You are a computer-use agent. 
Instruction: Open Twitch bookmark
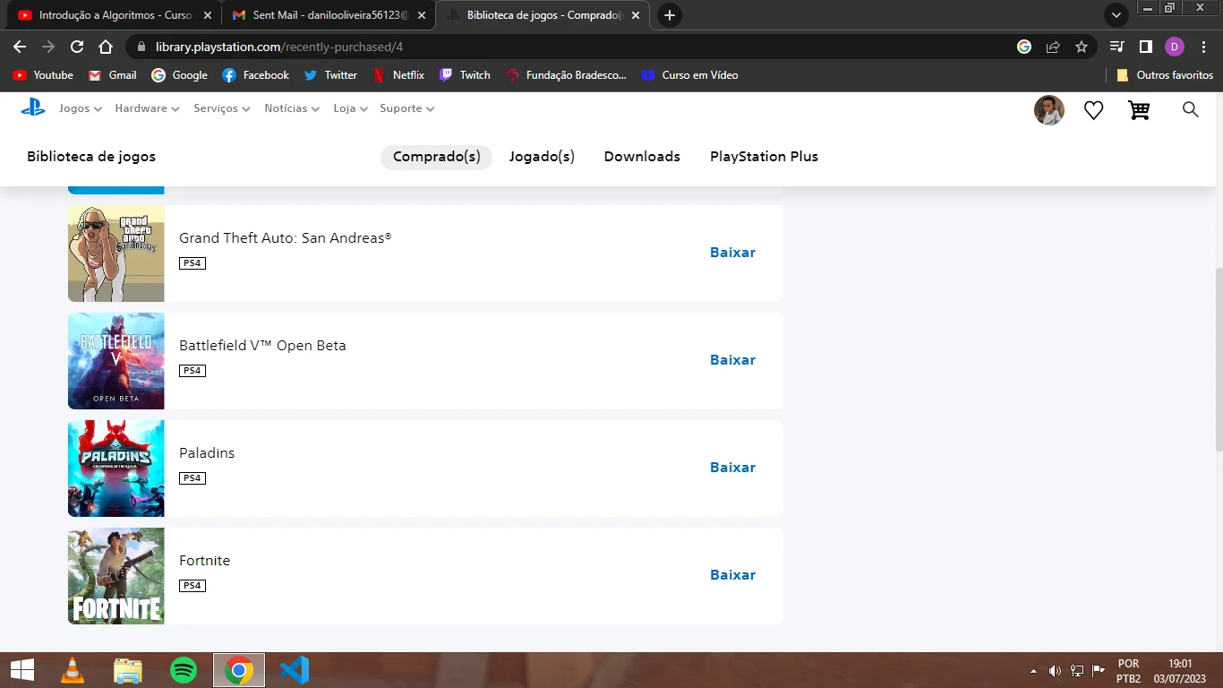[465, 75]
